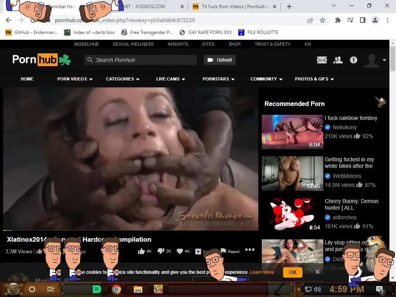Screen dimensions: 396x297
Task: Open the GitHub - Enderman bookmark
Action: tap(32, 32)
